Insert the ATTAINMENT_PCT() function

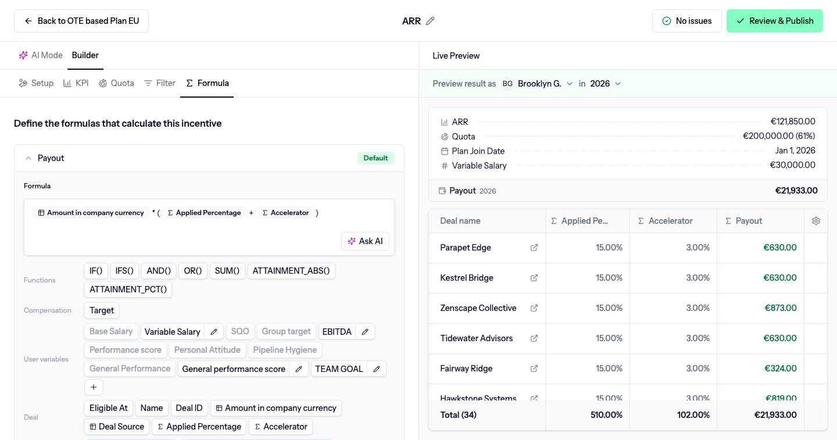point(128,289)
